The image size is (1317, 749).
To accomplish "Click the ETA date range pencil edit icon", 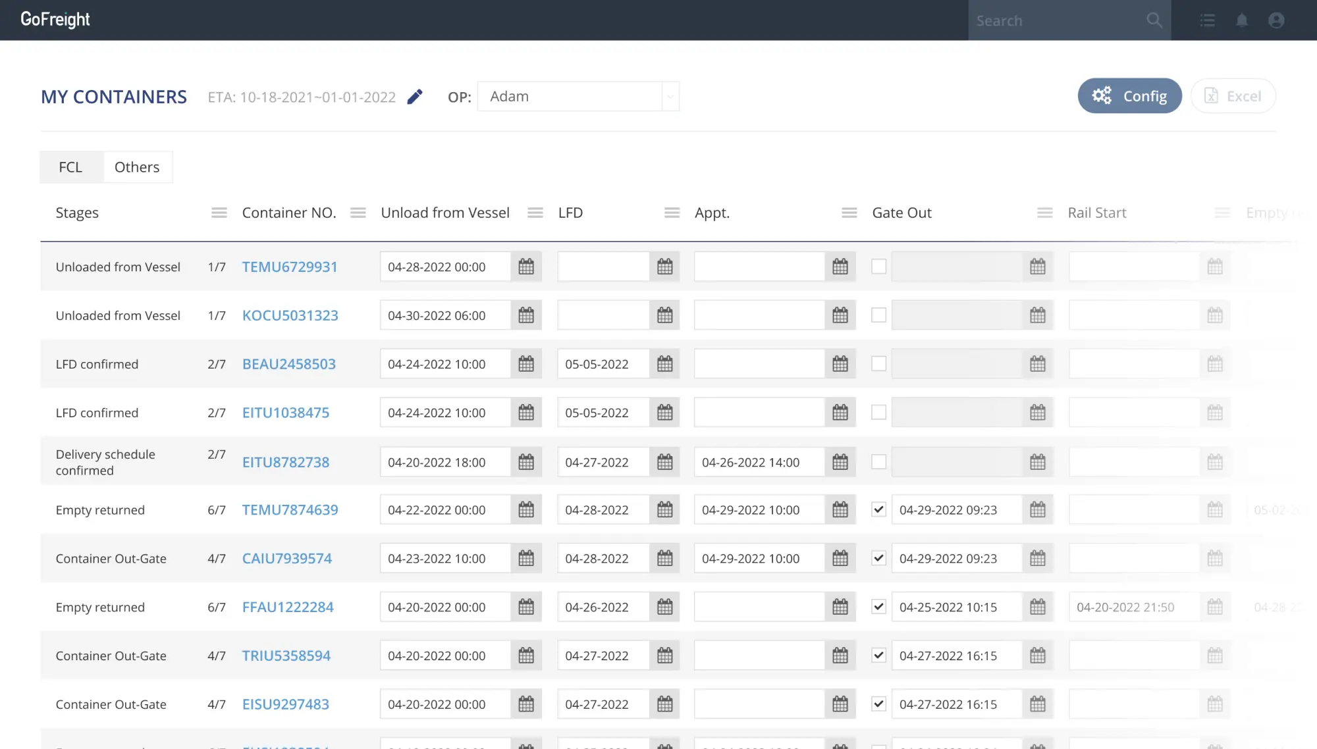I will (x=414, y=97).
